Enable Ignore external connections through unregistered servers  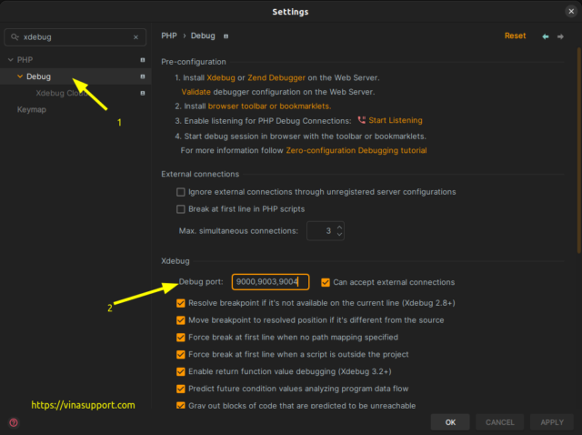coord(180,192)
